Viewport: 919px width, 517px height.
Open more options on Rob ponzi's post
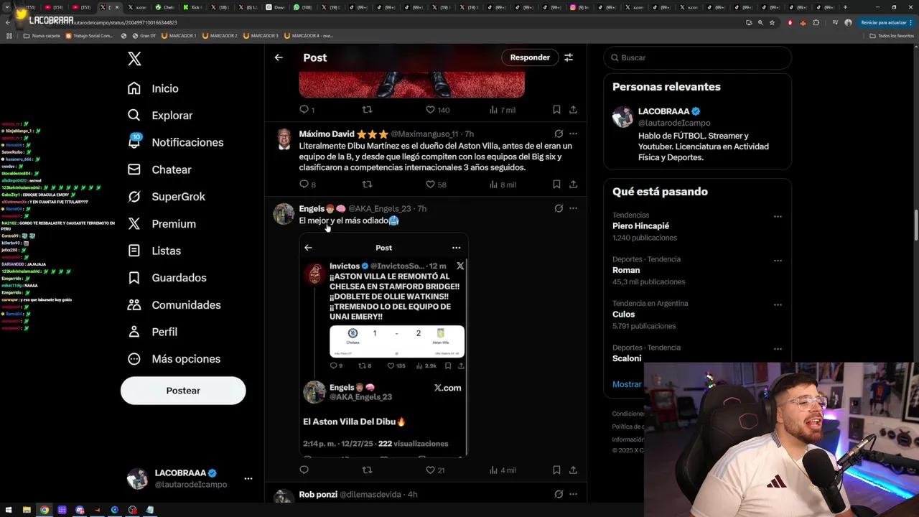[x=573, y=494]
